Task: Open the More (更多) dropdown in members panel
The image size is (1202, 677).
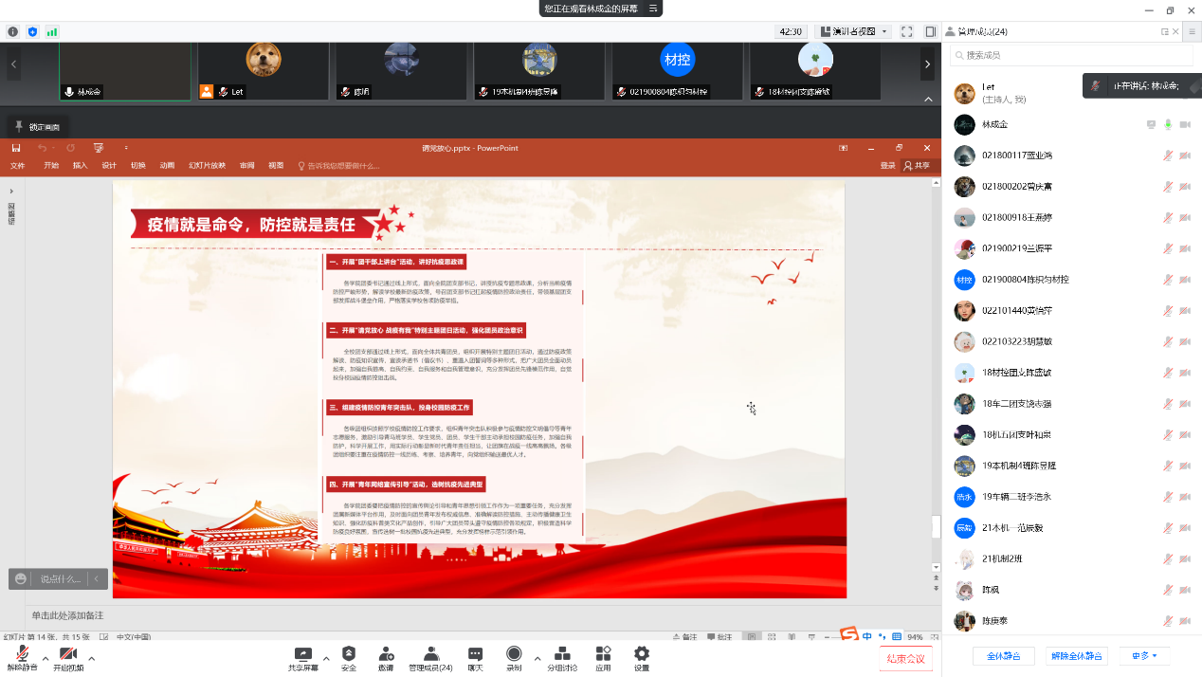Action: pos(1144,656)
